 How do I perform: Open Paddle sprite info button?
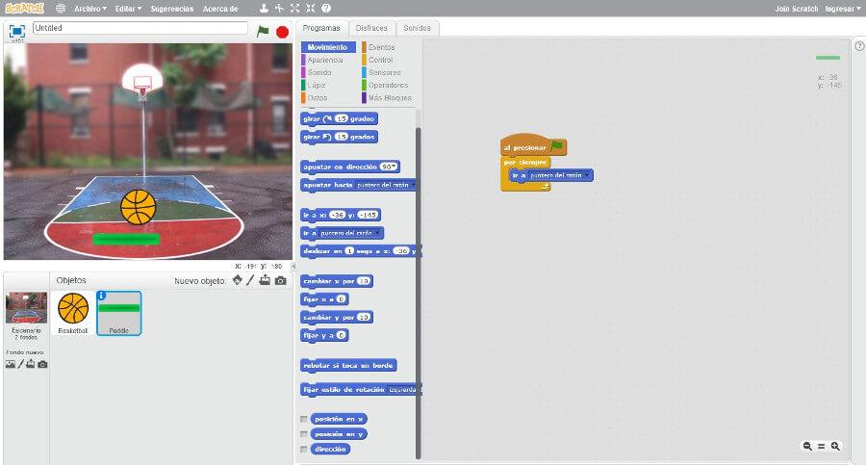[x=102, y=296]
